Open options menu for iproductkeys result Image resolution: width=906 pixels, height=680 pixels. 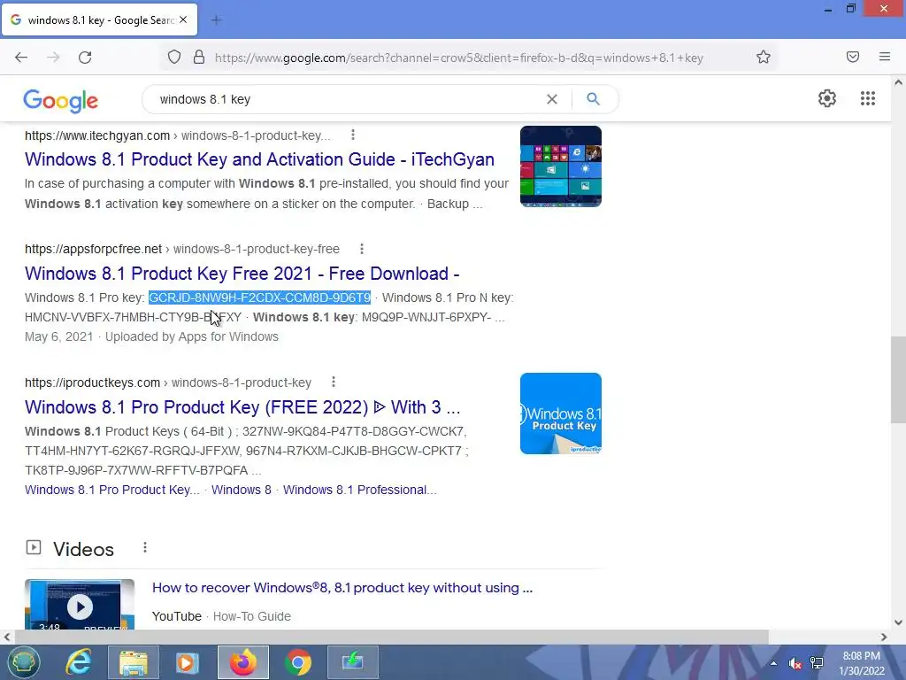(334, 382)
